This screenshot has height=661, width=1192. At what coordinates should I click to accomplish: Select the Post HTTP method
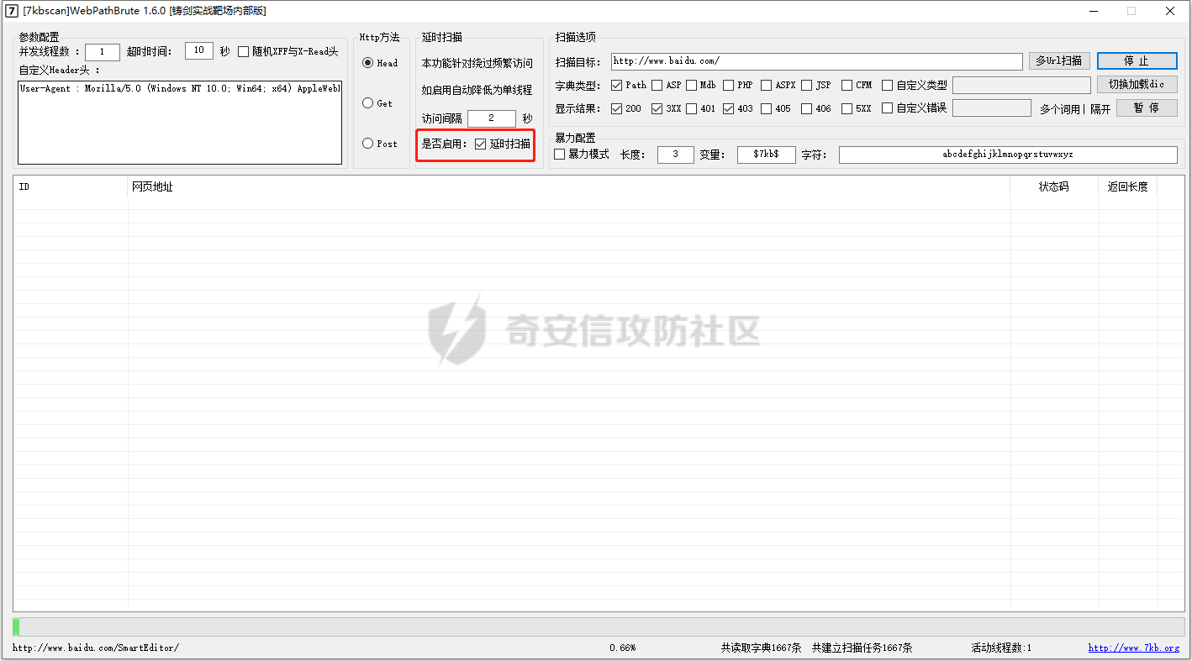pos(367,144)
